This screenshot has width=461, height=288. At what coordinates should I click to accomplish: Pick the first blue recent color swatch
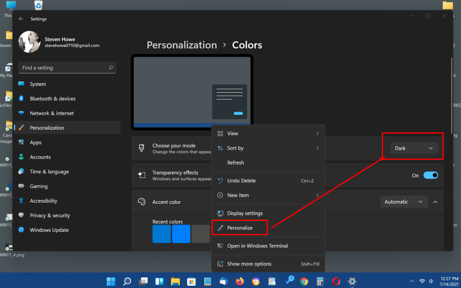(162, 234)
